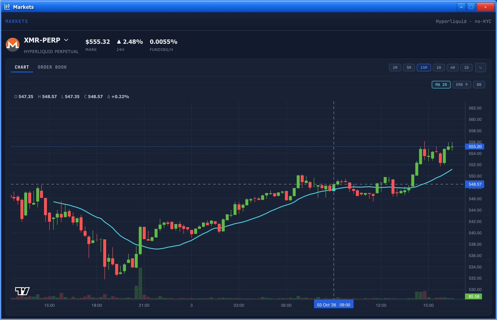Disable the MA 20 indicator

point(441,84)
